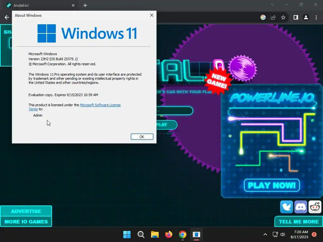This screenshot has height=242, width=323.
Task: Click MORE IO GAMES button
Action: tap(26, 222)
